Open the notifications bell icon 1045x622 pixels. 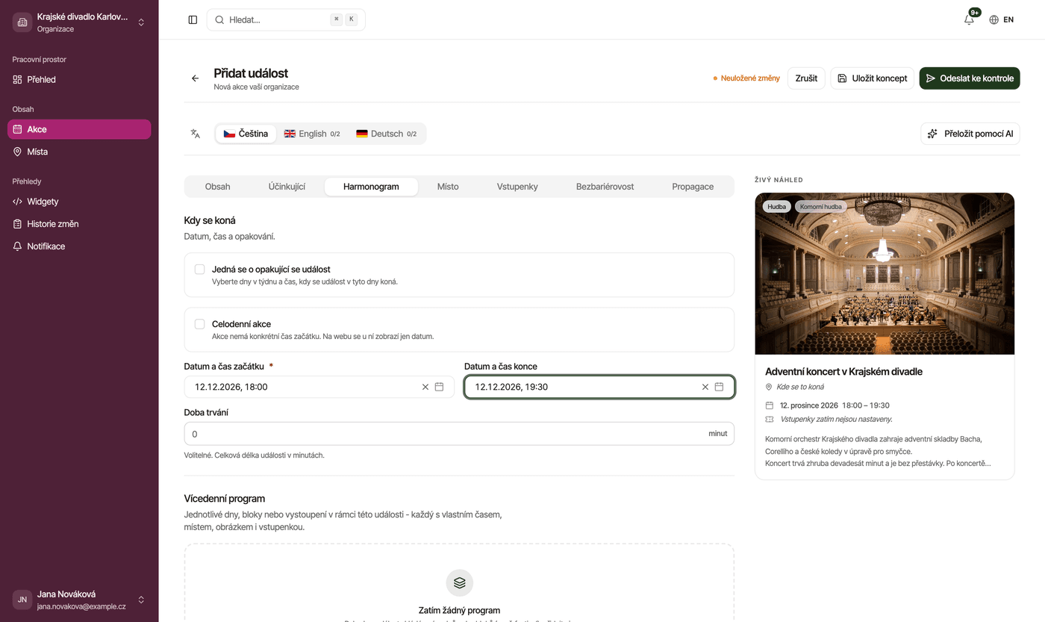click(x=969, y=20)
